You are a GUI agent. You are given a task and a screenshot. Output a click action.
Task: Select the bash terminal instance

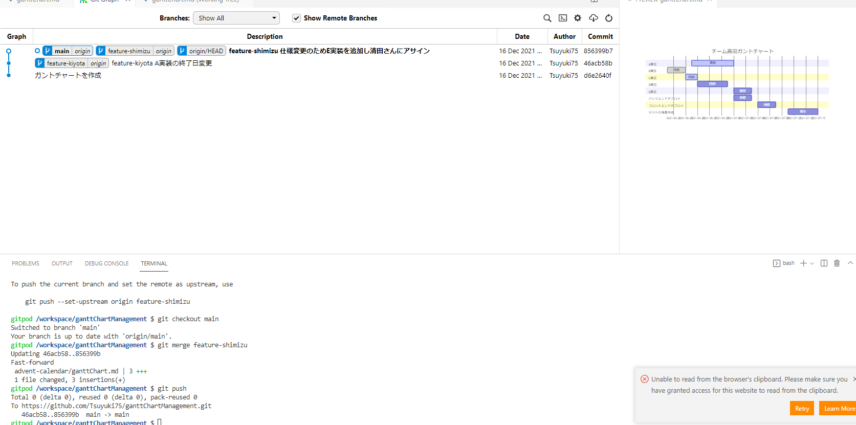tap(784, 263)
